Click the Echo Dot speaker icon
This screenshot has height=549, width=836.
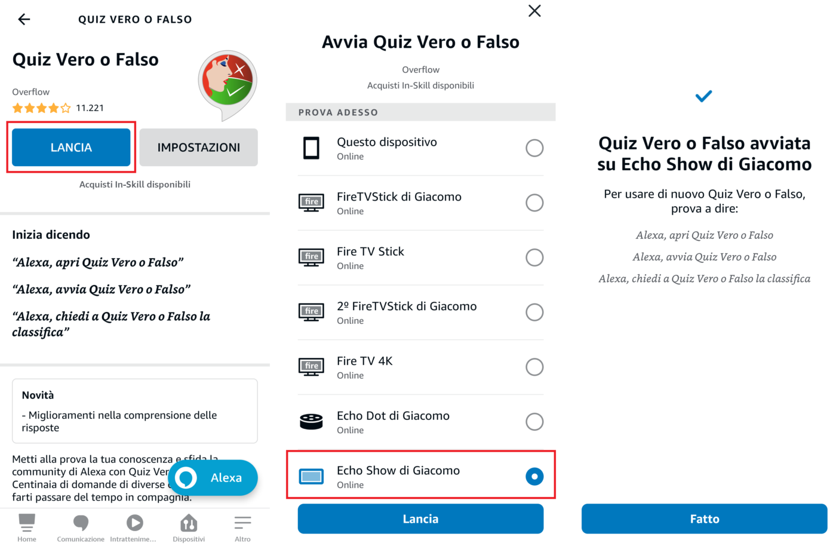(x=311, y=422)
